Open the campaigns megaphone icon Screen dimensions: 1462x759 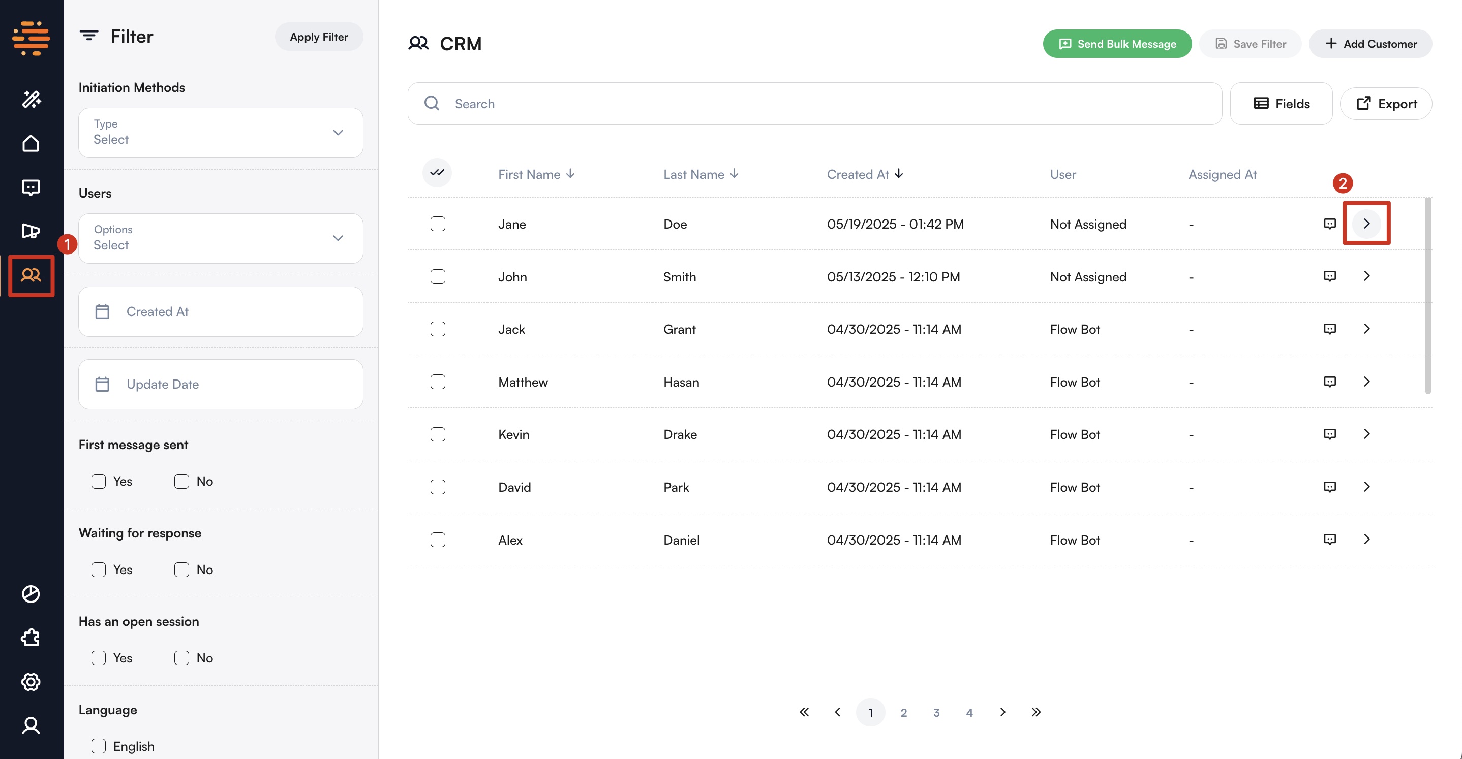click(31, 231)
